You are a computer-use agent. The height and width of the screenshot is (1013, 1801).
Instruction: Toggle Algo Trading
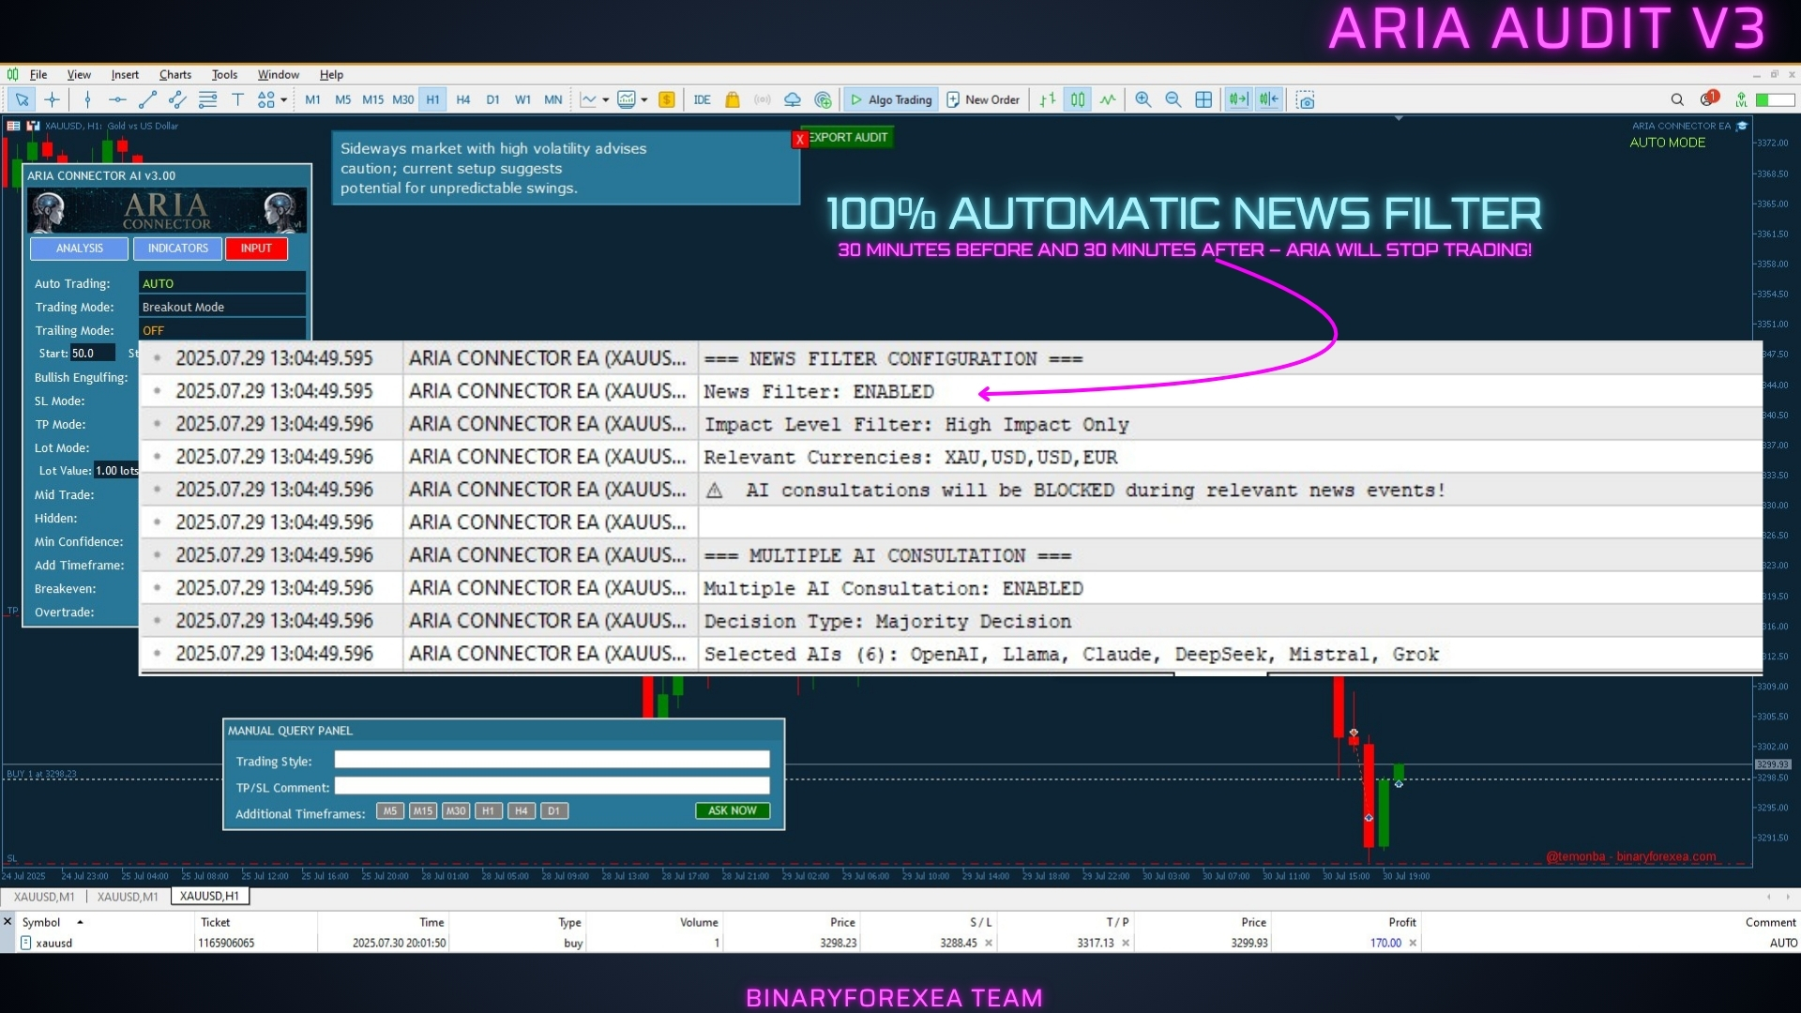click(890, 99)
